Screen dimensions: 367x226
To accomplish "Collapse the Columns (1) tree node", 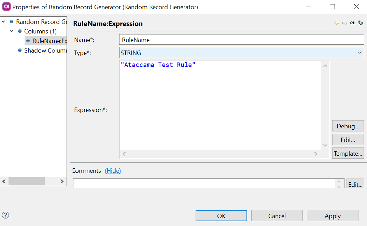I will pos(12,31).
